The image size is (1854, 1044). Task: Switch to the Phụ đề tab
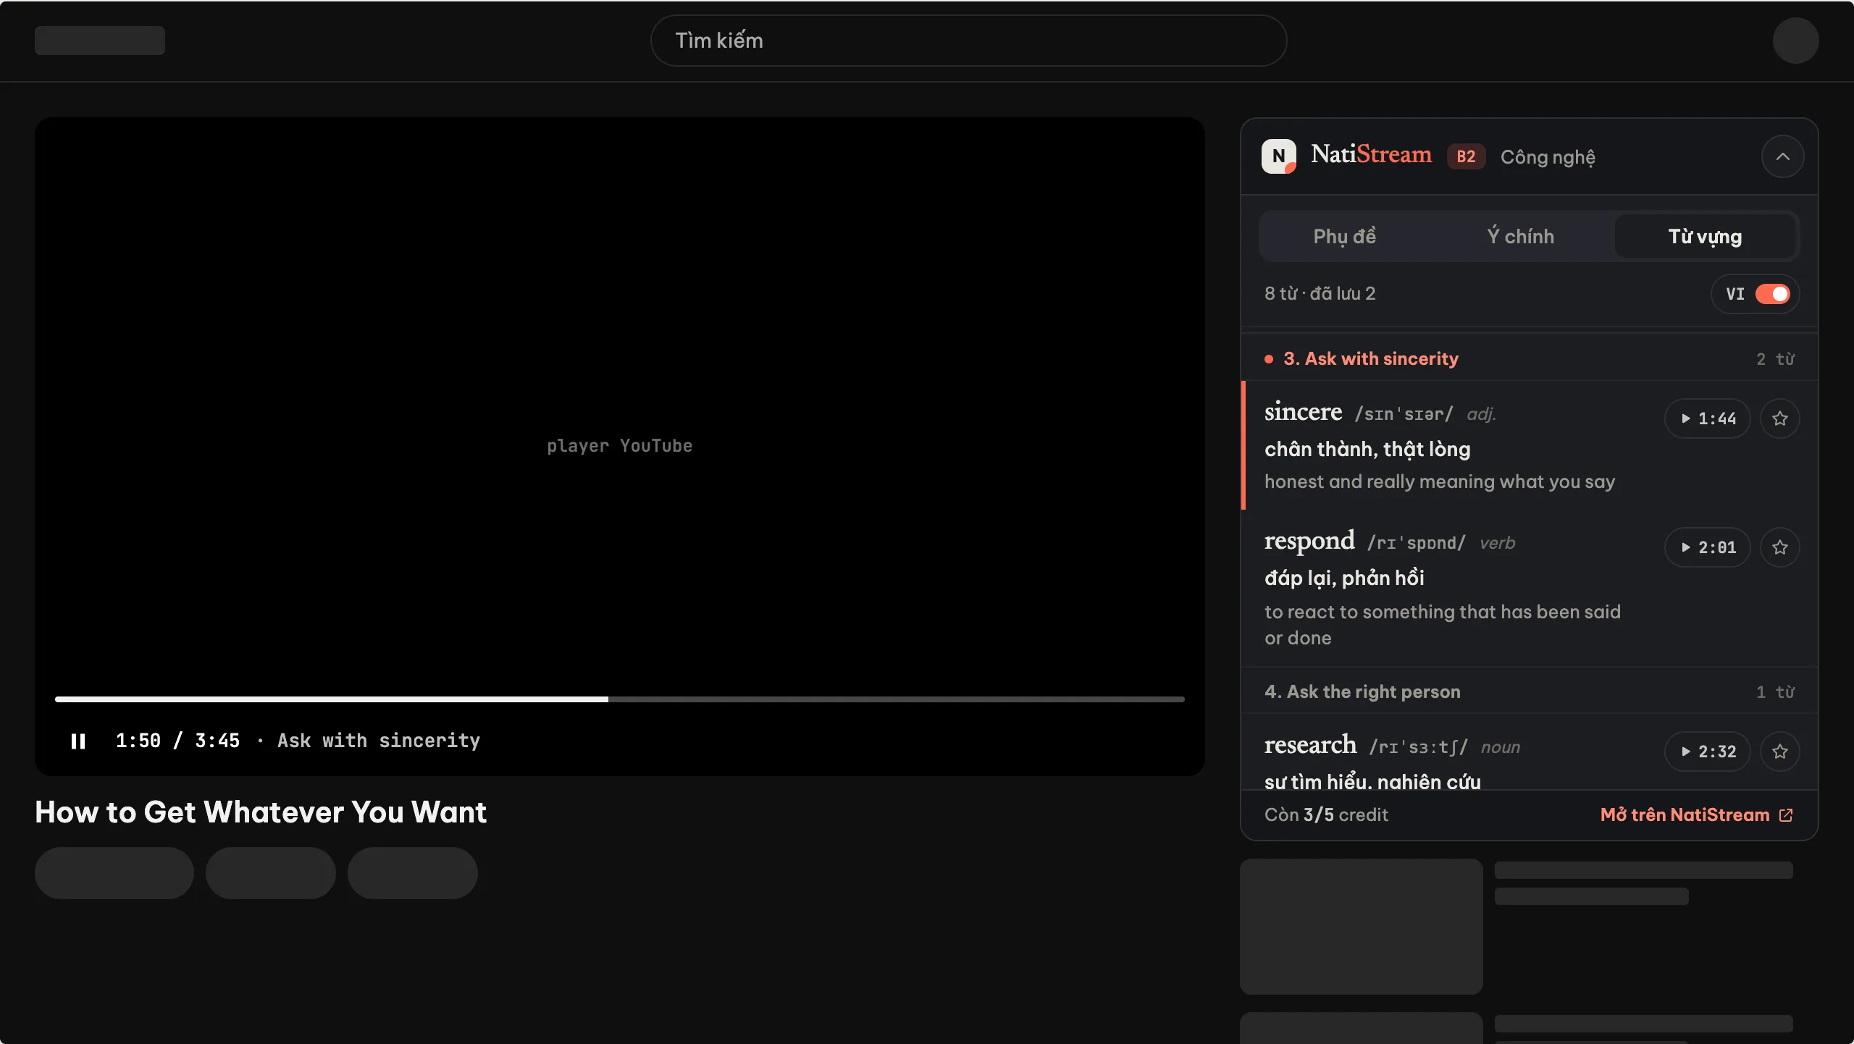click(1344, 236)
